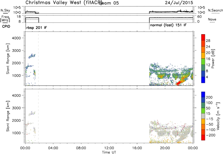
Task: Select the gray segment of the velocity color bar
Action: pyautogui.click(x=203, y=116)
